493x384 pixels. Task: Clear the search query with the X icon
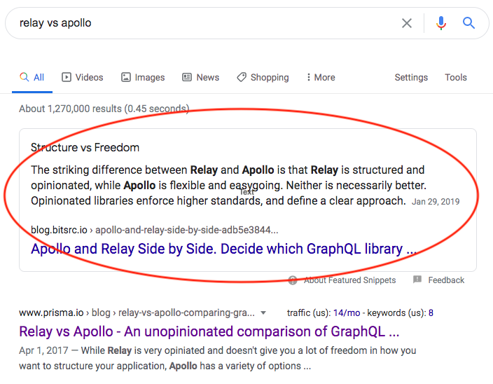[x=407, y=23]
